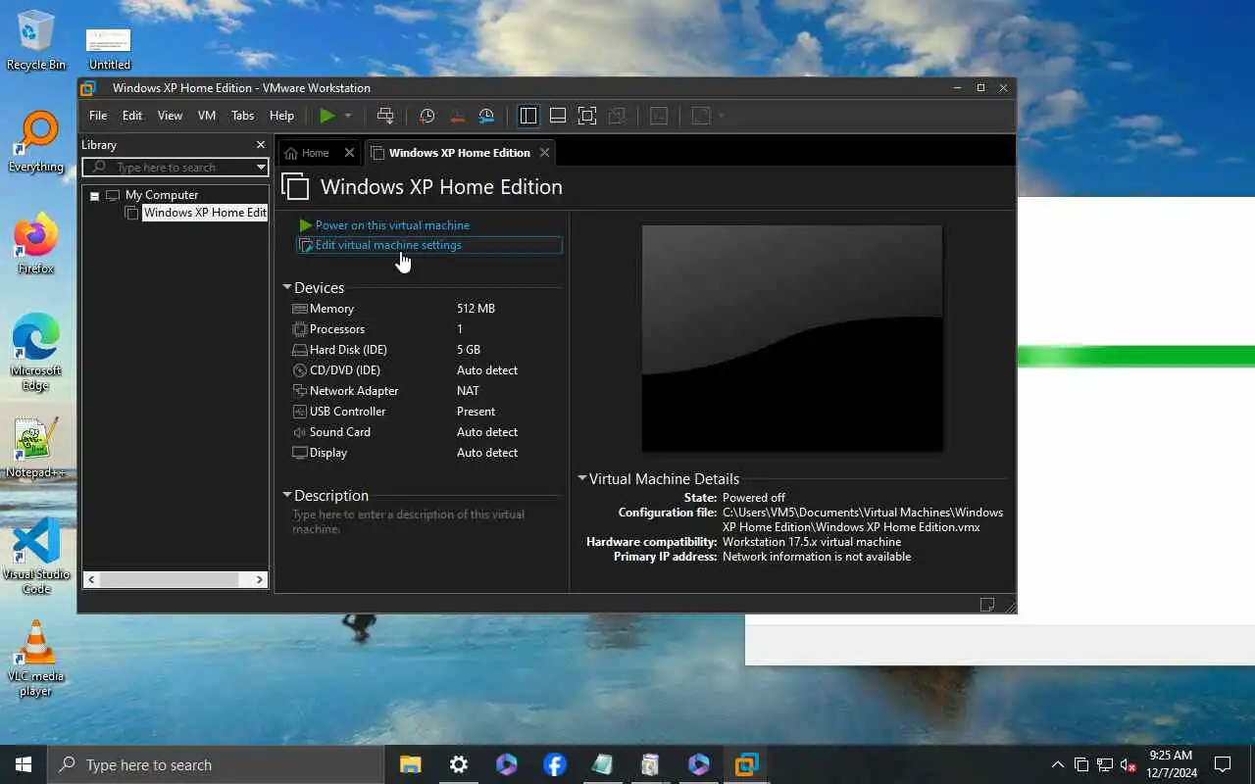Click Edit virtual machine settings link

388,245
